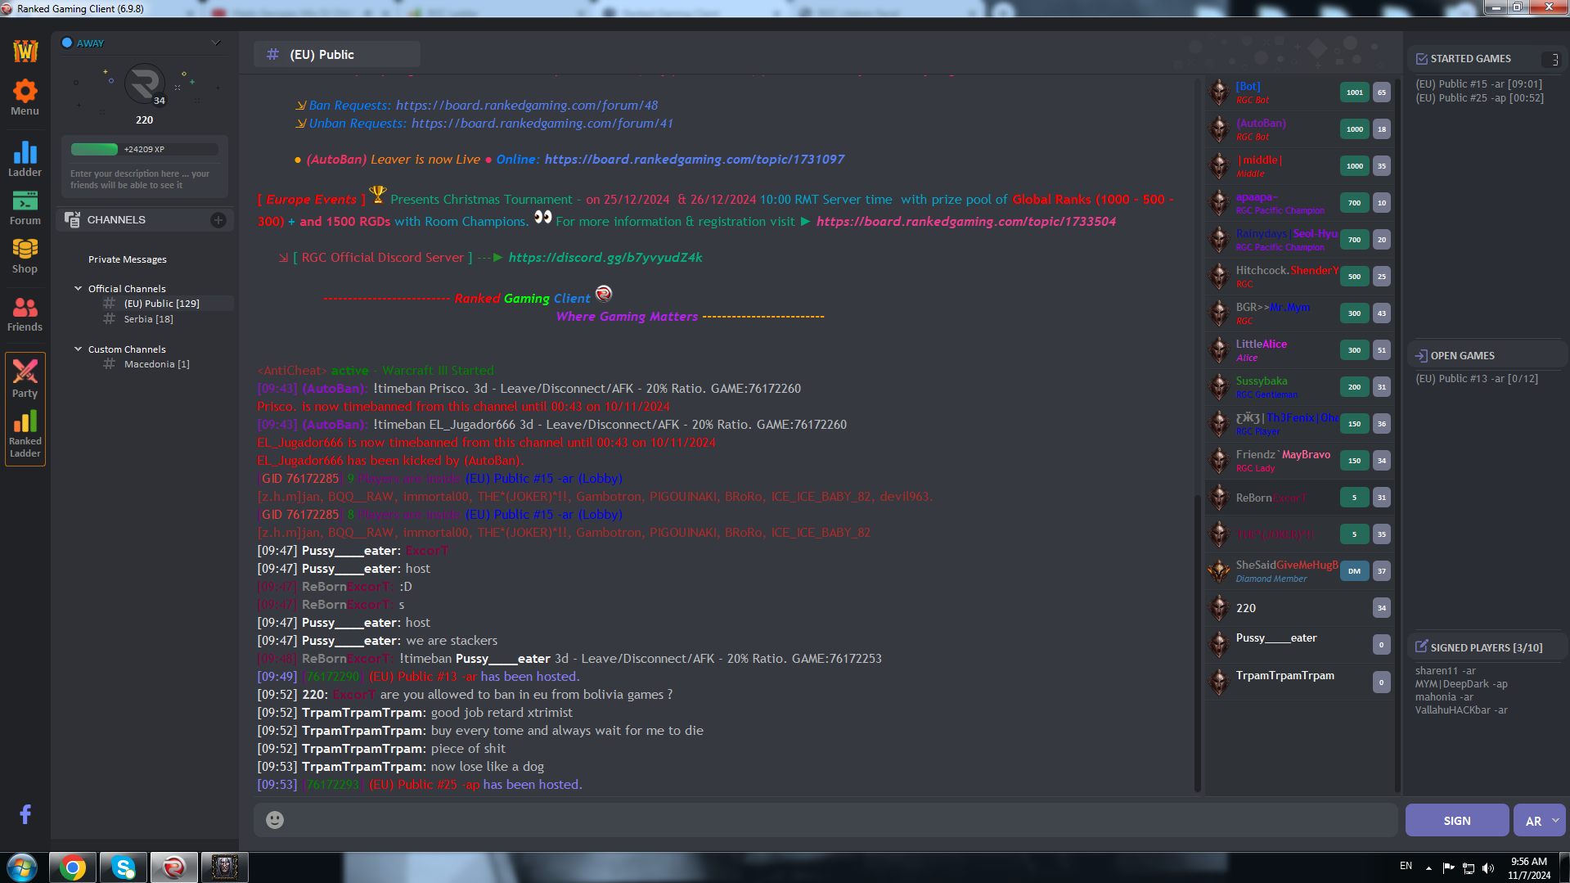Click the volume speaker tray icon
The width and height of the screenshot is (1570, 883).
point(1488,868)
